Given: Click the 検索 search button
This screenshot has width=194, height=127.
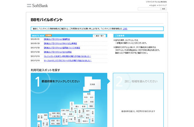Looking at the screenshot, I should (163, 9).
